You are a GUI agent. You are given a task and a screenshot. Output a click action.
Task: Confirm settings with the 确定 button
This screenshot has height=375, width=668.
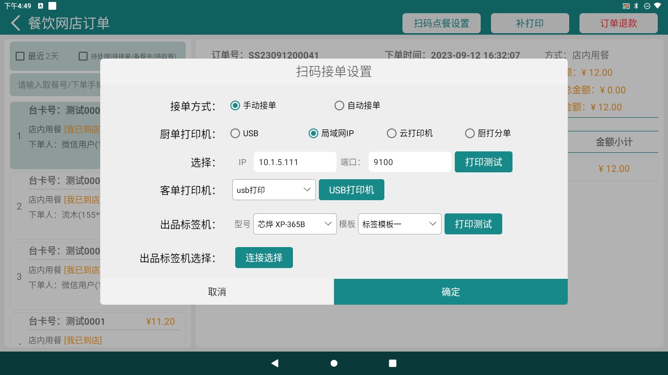click(450, 292)
